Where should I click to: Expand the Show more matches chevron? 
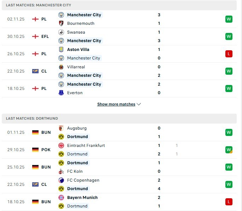(x=139, y=104)
